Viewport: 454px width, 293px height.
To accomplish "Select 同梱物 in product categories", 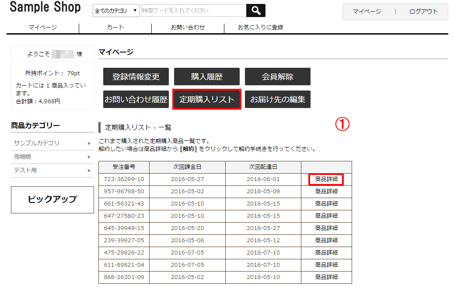I will 22,157.
